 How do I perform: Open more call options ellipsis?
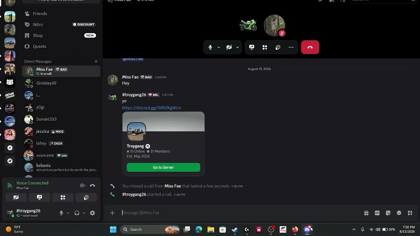[291, 47]
